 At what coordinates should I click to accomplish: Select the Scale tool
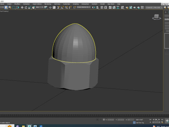[30, 7]
